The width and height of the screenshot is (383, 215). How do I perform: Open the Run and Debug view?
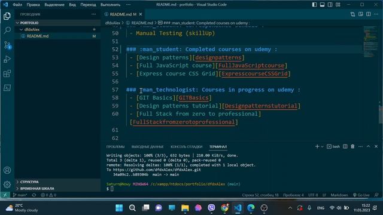click(7, 59)
